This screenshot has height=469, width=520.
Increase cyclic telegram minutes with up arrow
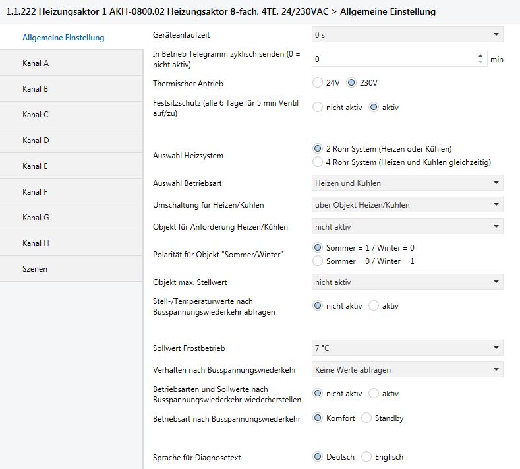point(480,55)
